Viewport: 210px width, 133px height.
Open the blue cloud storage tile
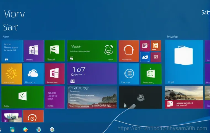coord(33,74)
